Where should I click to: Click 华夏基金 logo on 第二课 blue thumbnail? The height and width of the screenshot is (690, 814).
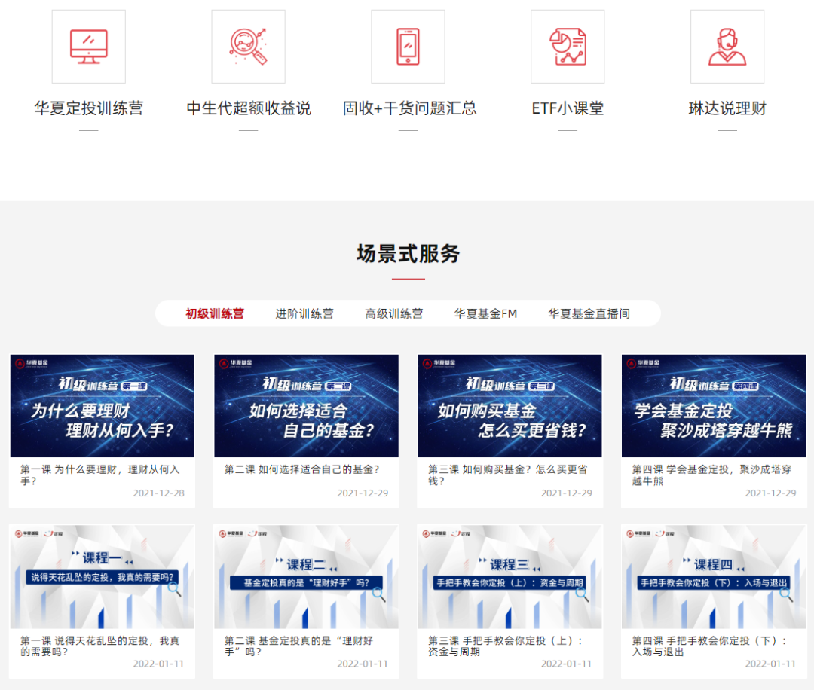point(235,363)
